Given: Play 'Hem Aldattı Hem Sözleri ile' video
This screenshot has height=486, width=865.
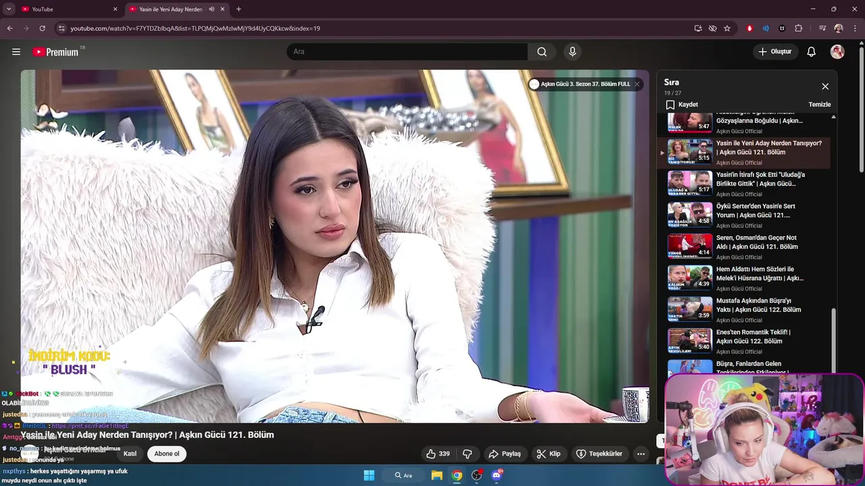Looking at the screenshot, I should pos(745,278).
